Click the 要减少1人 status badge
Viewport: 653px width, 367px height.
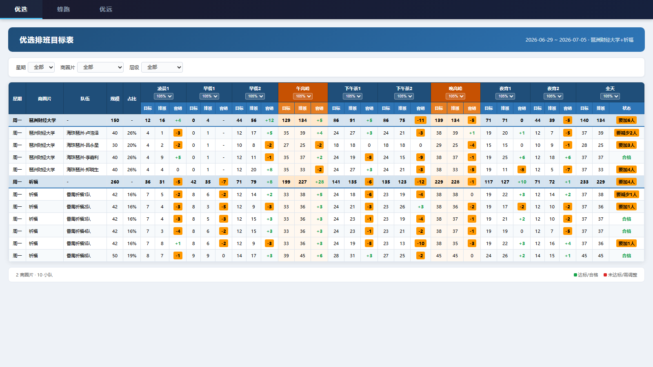626,195
